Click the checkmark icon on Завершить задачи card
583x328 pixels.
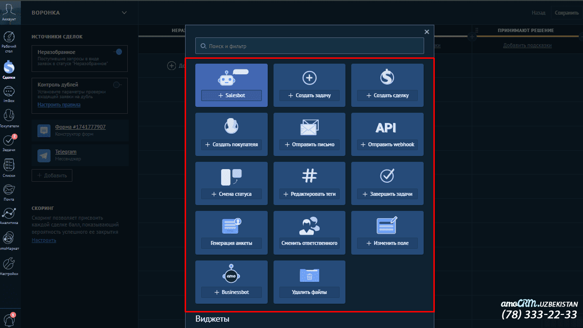point(387,175)
